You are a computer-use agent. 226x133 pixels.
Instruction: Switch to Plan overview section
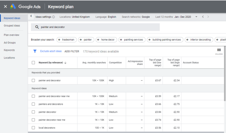[11, 35]
